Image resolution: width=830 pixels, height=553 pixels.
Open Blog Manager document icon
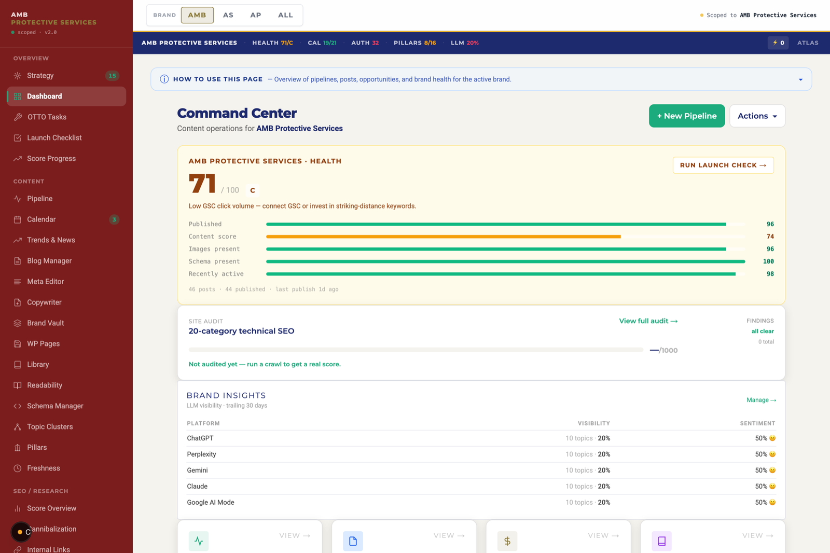[17, 261]
